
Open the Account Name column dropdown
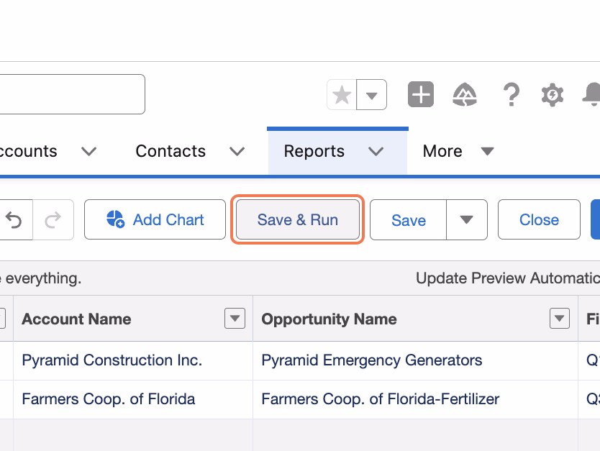235,318
